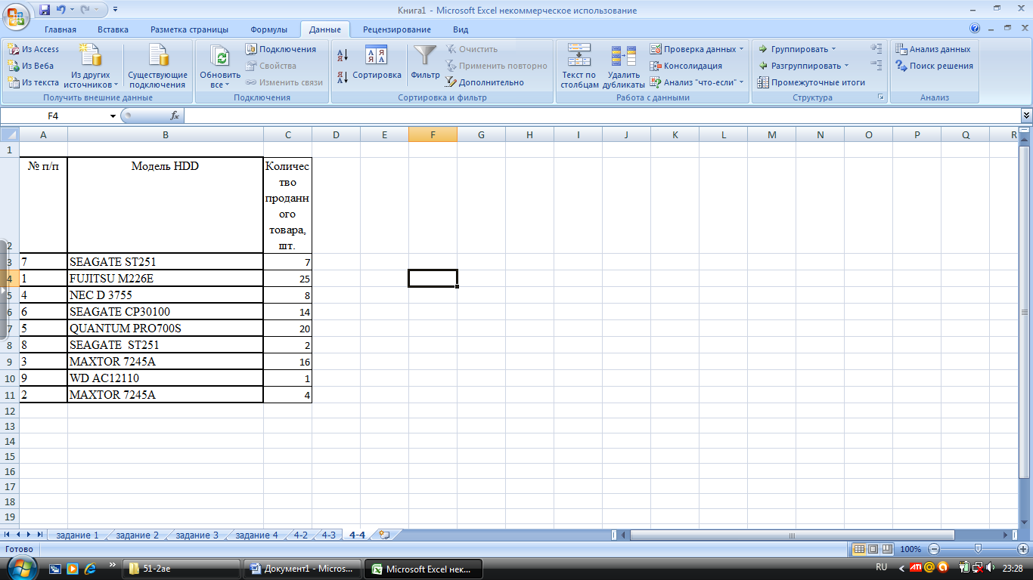The image size is (1033, 580).
Task: Open Connections (Подключения) dialog
Action: click(x=281, y=49)
